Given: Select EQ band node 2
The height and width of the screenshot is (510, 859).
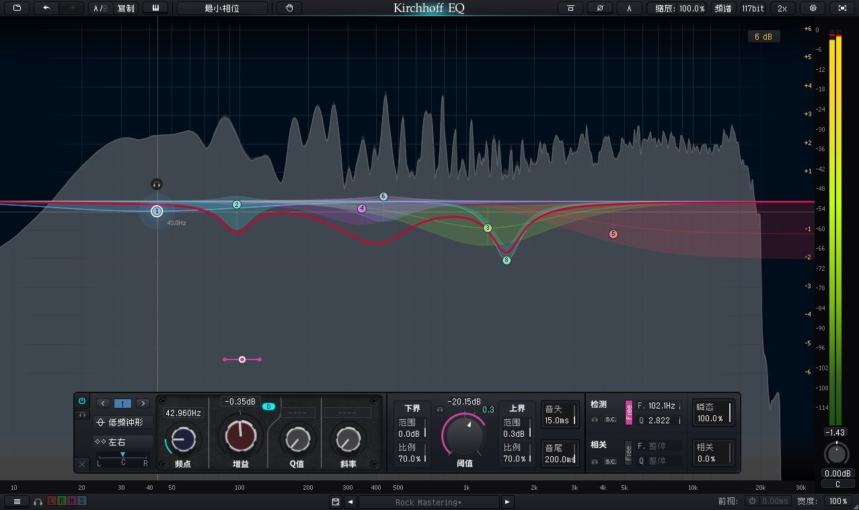Looking at the screenshot, I should coord(237,204).
